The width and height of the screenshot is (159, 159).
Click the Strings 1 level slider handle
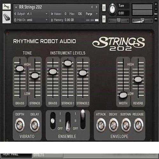[x=68, y=63]
